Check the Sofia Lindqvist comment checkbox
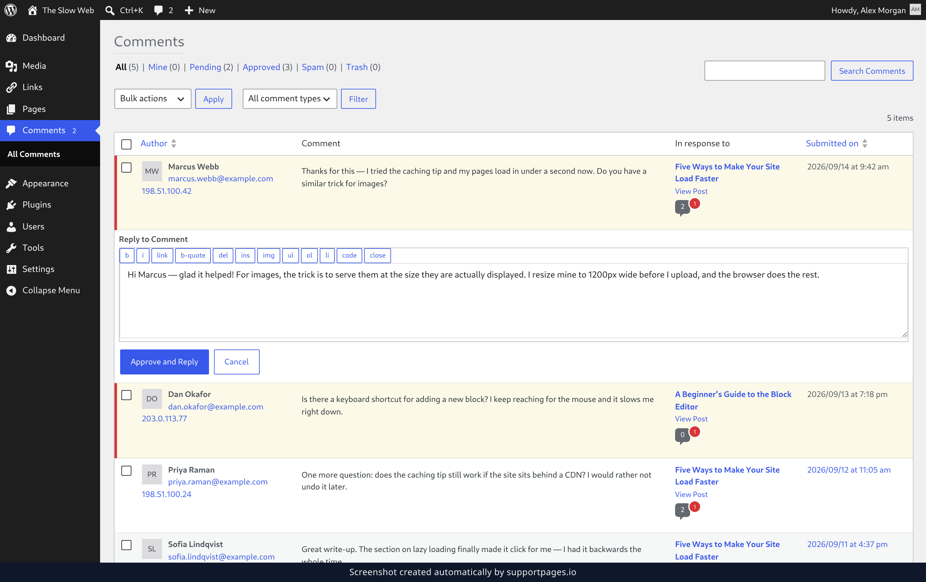Image resolution: width=926 pixels, height=582 pixels. [x=126, y=545]
